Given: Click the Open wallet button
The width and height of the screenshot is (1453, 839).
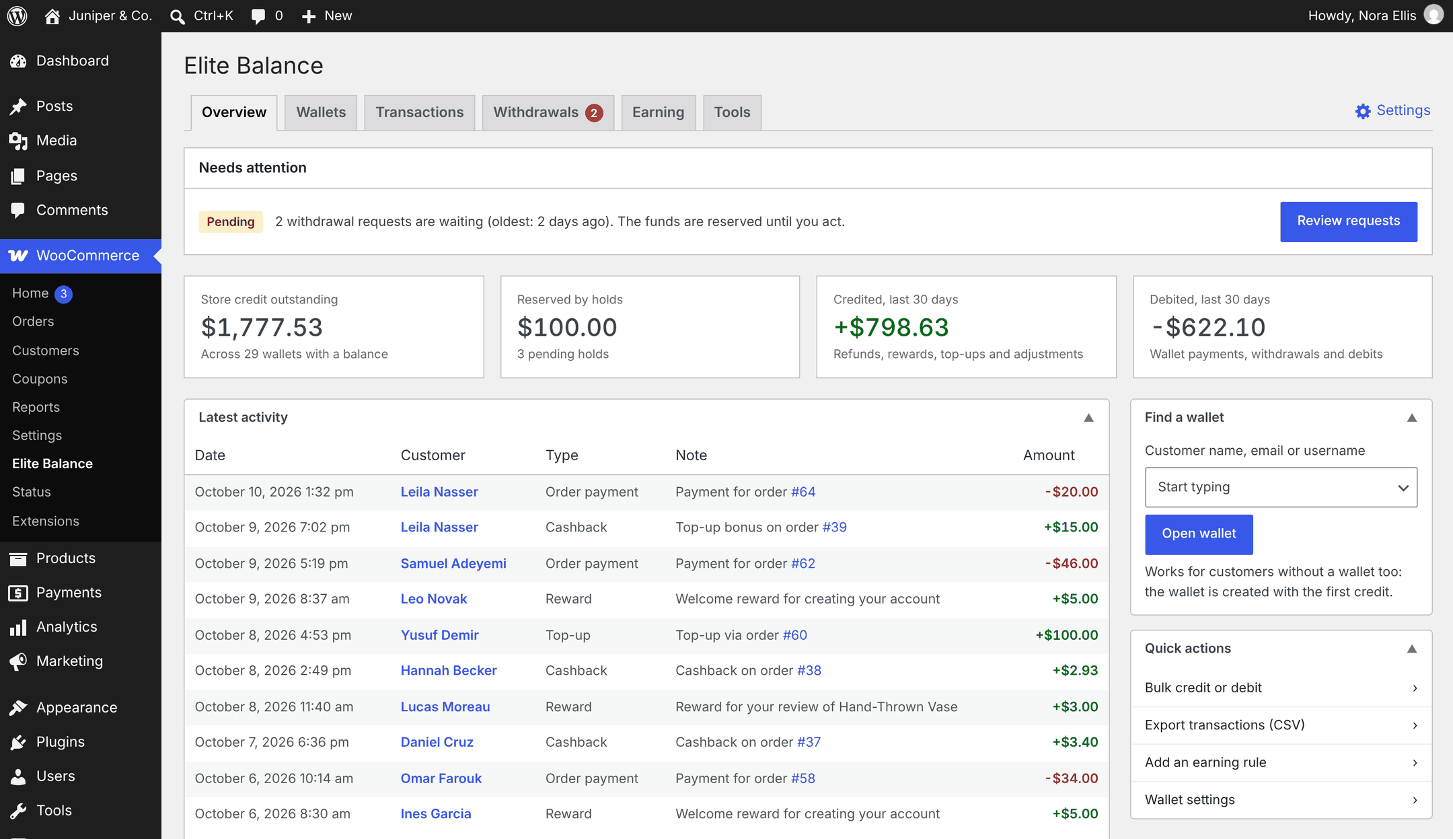Looking at the screenshot, I should coord(1199,534).
